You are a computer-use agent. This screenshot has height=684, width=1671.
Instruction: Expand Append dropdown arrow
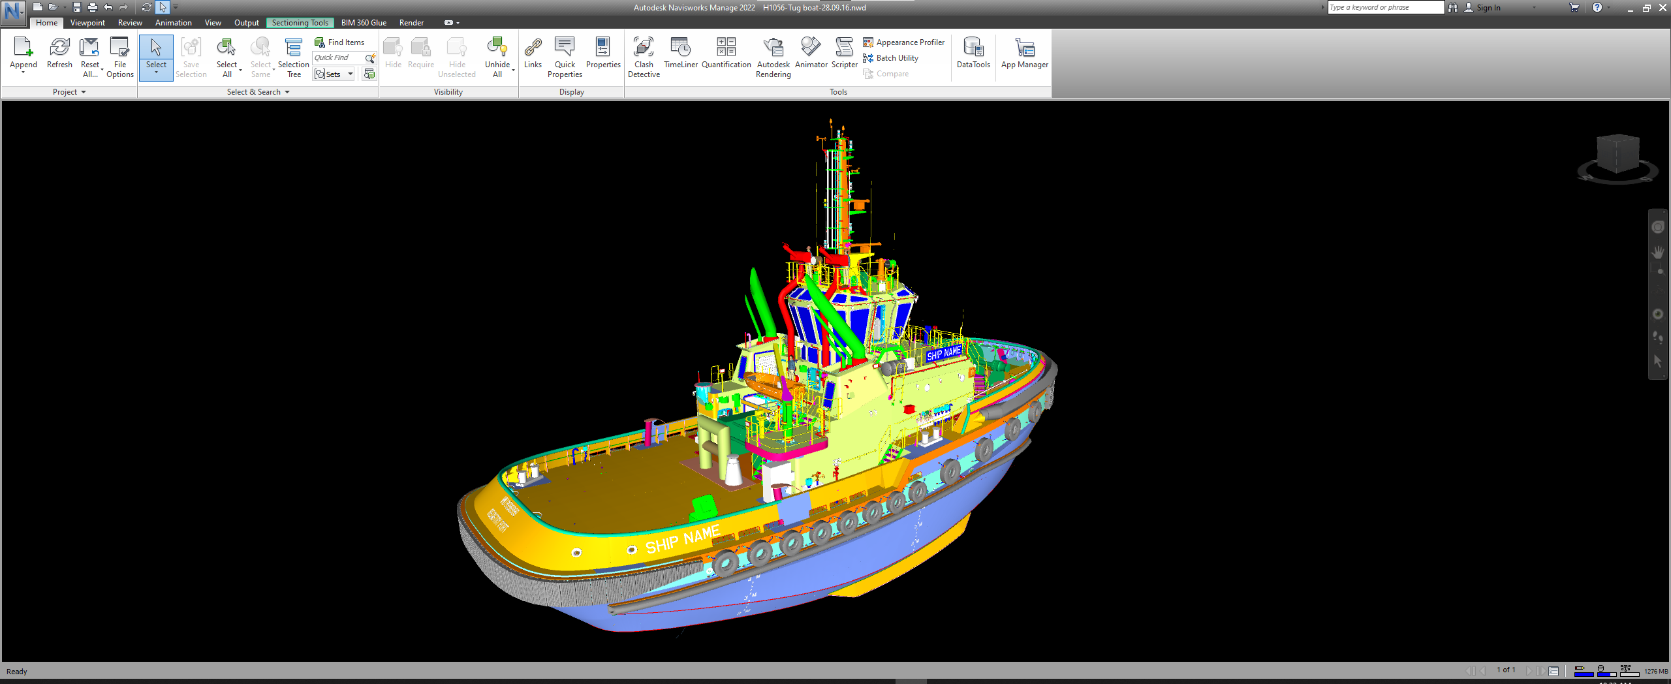23,72
